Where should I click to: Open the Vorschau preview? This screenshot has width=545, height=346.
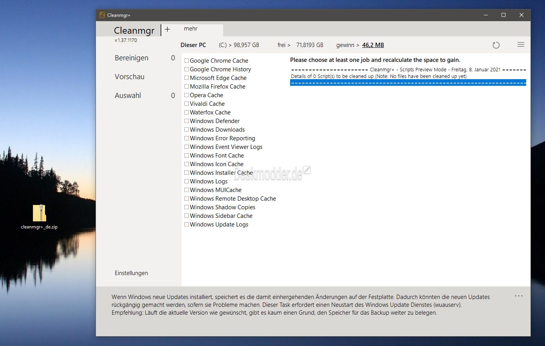(x=130, y=77)
